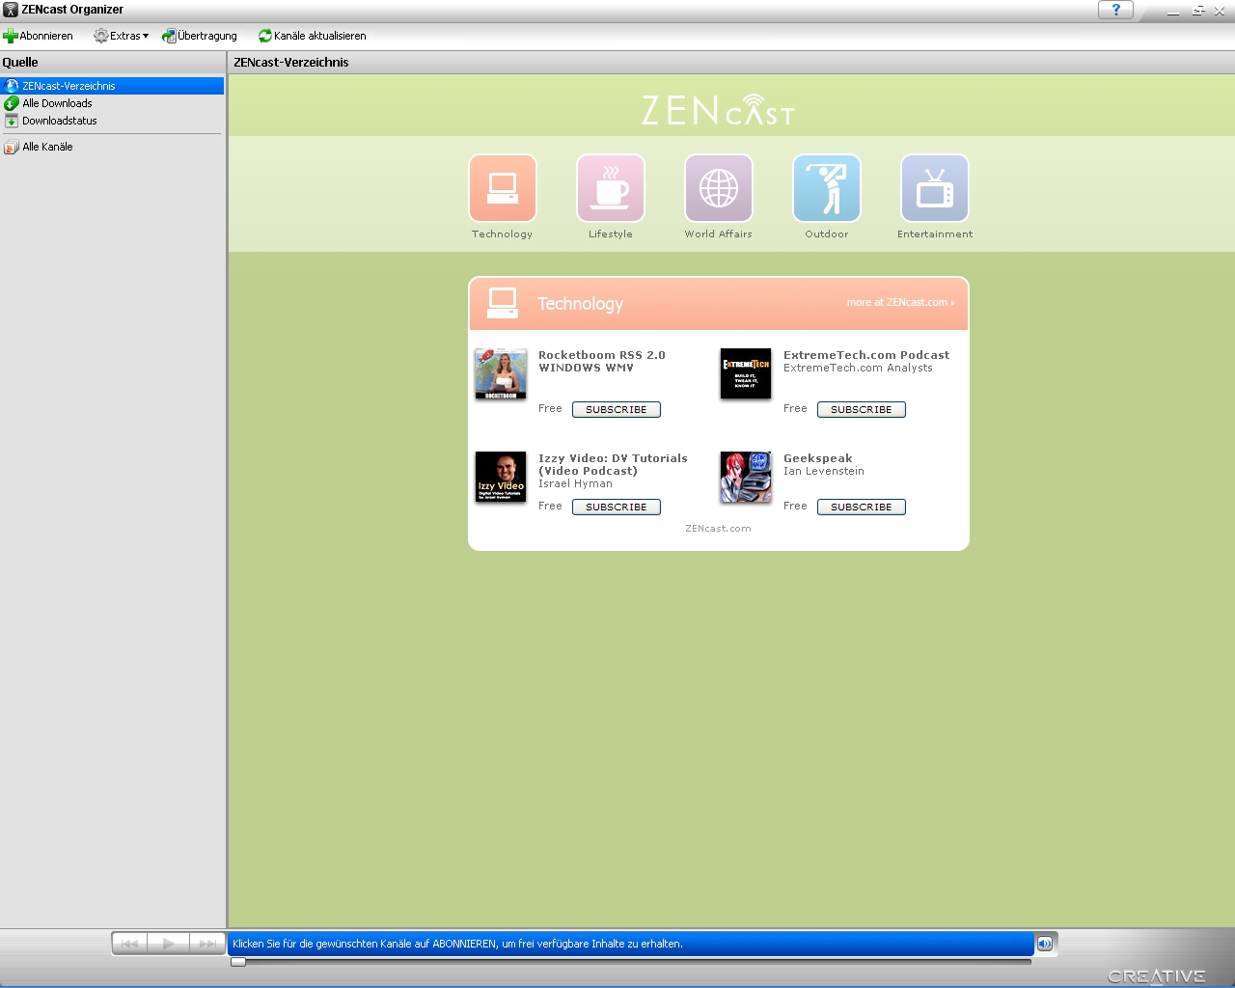Follow the more at ZENcast.com link
This screenshot has width=1235, height=988.
(x=899, y=303)
